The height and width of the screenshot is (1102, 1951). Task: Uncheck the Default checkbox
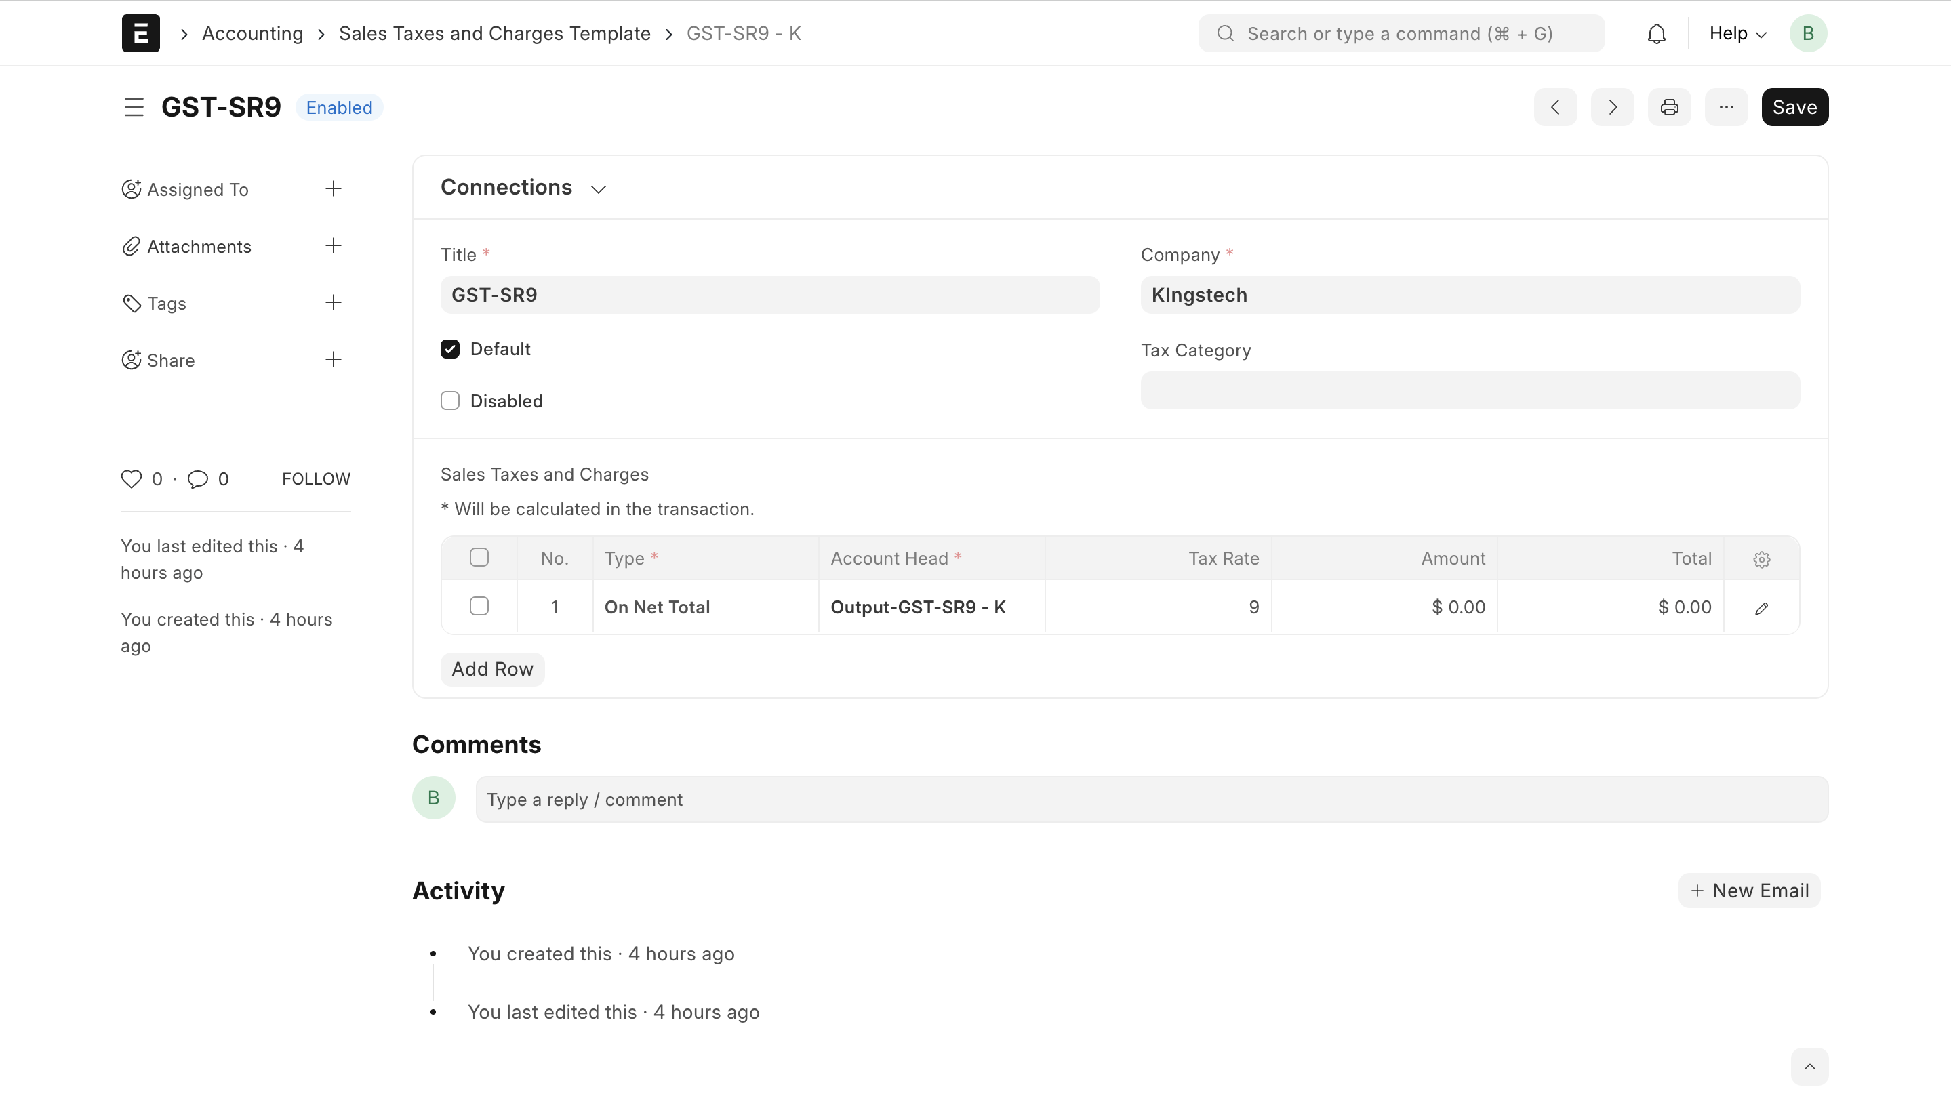450,349
